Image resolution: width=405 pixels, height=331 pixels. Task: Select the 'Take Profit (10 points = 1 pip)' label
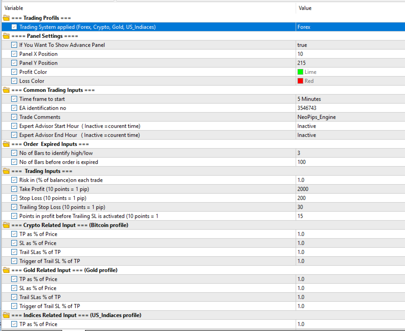coord(54,189)
